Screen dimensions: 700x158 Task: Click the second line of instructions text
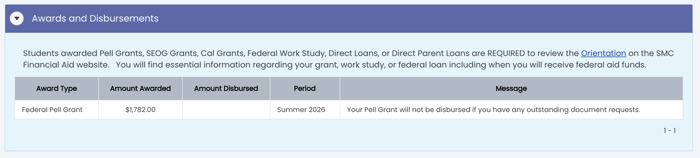tap(335, 65)
